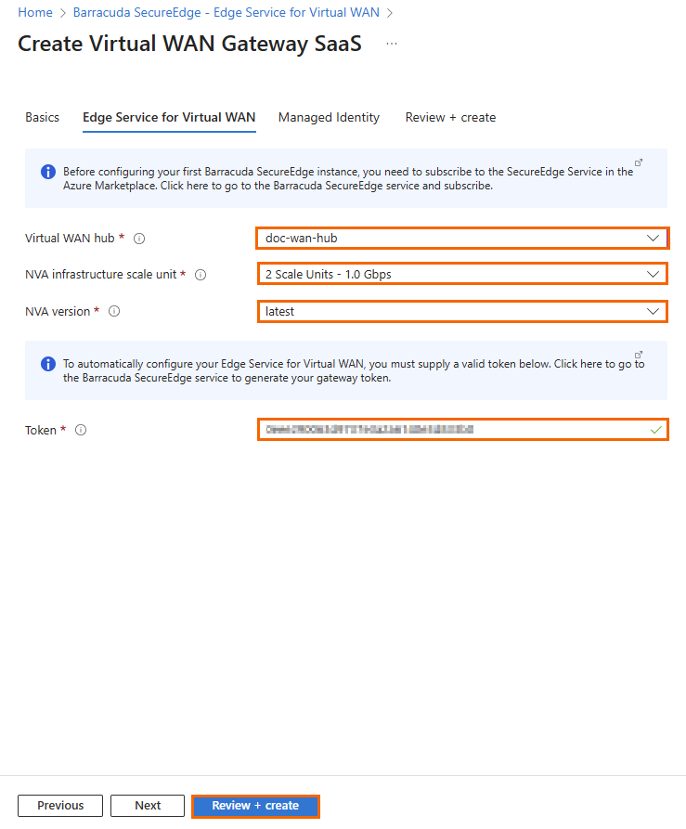This screenshot has height=829, width=686.
Task: Click info icon next to Virtual WAN hub
Action: (139, 239)
